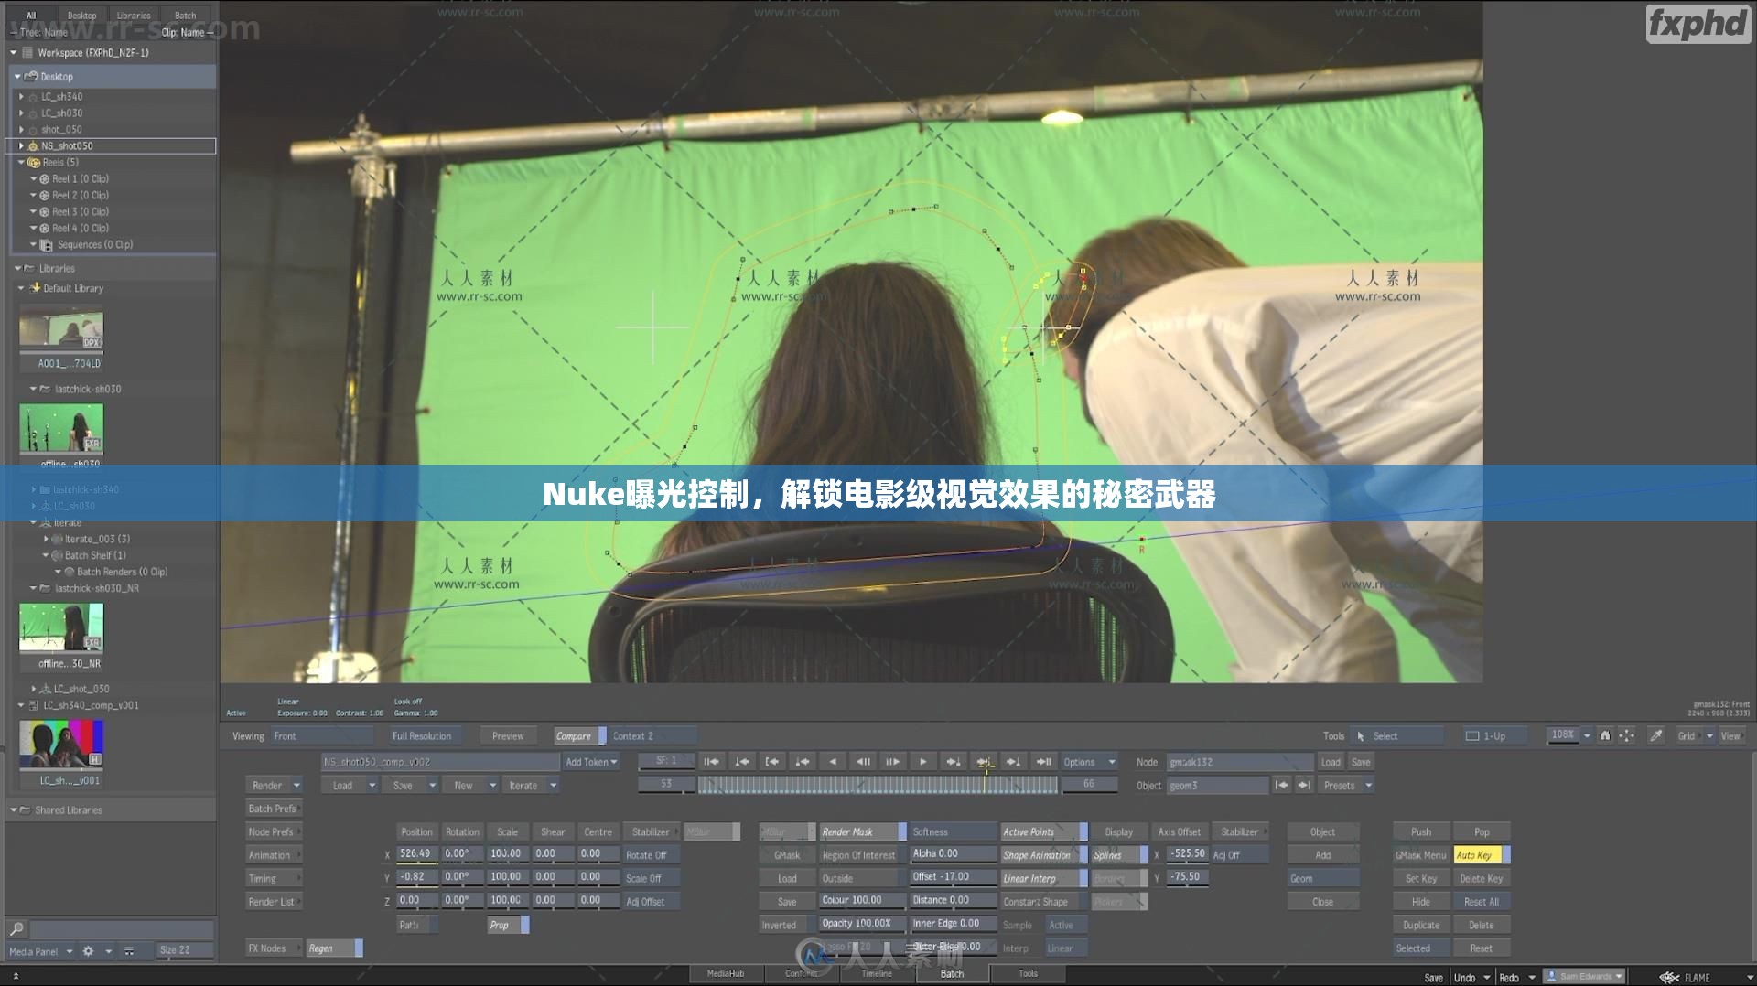
Task: Toggle the Prop button
Action: (508, 925)
